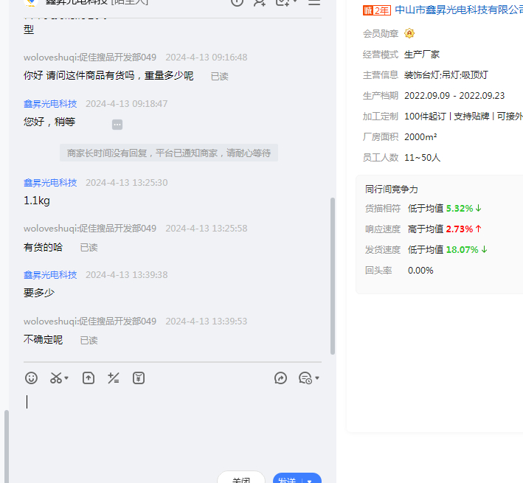Open the calculator icon in chat toolbar
Screen dimensions: 523x483
pyautogui.click(x=114, y=378)
